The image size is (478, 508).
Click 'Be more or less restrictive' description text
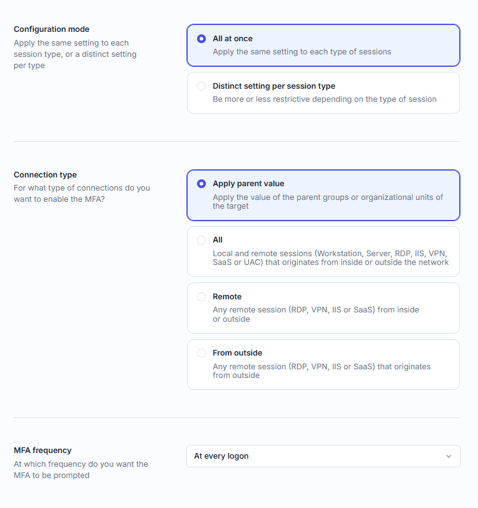(324, 99)
